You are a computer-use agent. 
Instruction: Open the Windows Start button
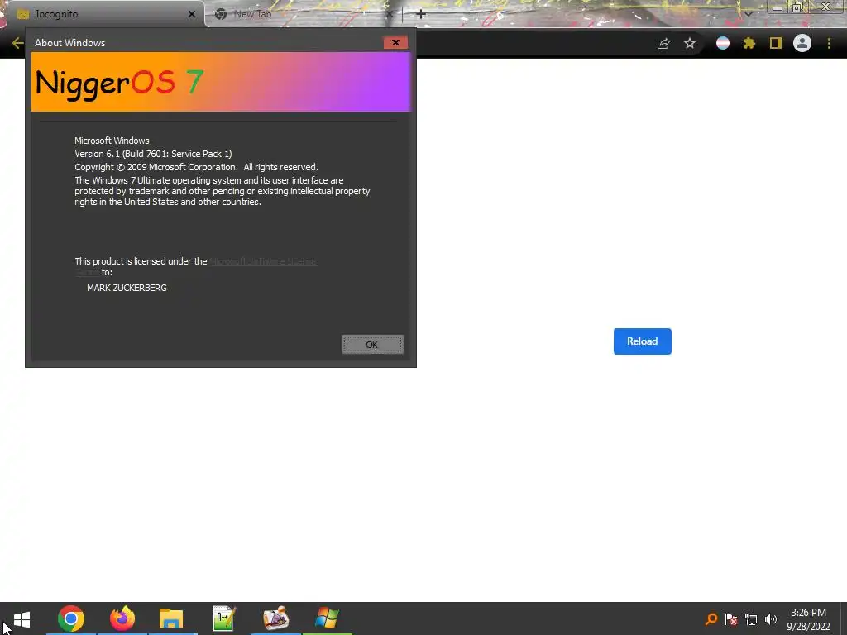tap(22, 618)
